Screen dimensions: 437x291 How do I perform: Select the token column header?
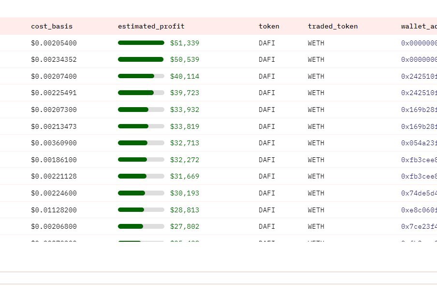click(269, 27)
